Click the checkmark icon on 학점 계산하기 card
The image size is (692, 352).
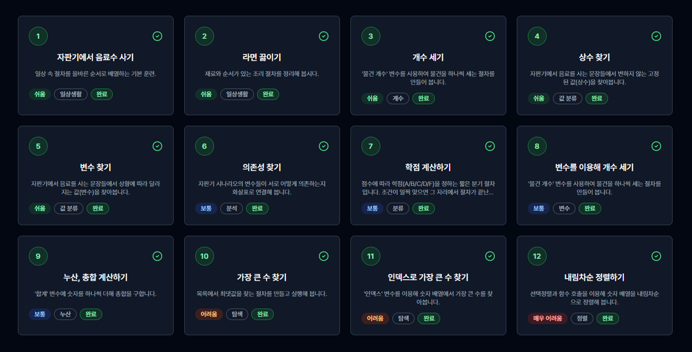click(x=490, y=146)
